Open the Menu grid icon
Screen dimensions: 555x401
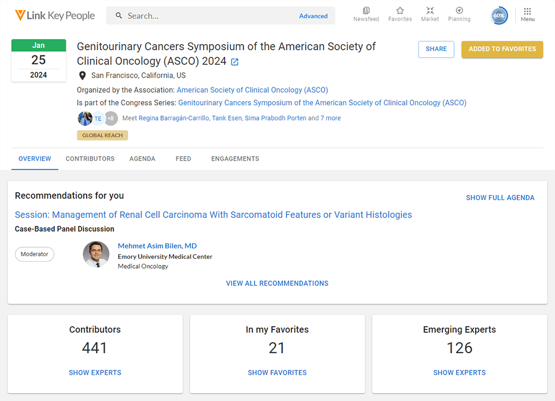click(527, 12)
